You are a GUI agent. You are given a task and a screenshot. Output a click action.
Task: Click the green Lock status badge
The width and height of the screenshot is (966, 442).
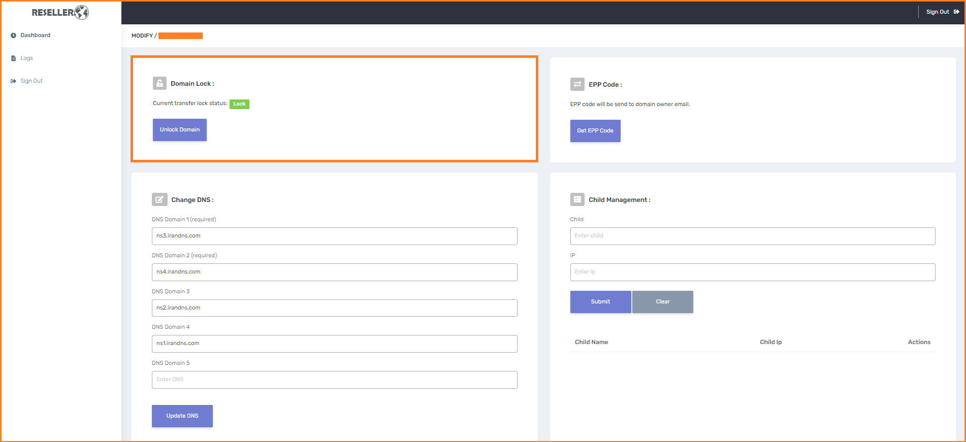tap(239, 104)
